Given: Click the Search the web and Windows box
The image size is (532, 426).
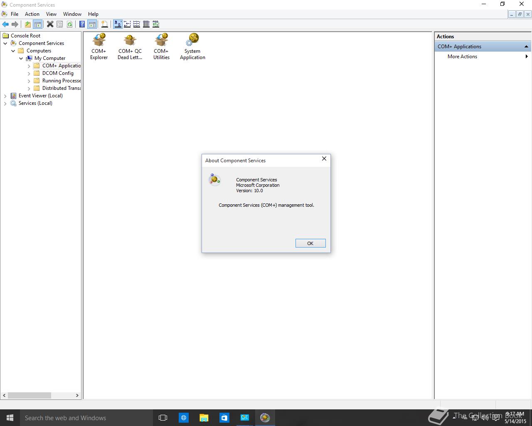Looking at the screenshot, I should coord(86,418).
